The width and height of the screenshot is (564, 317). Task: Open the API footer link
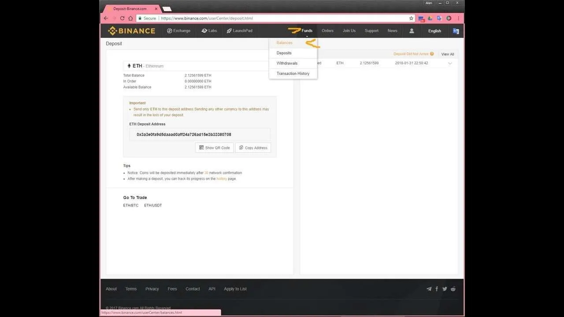tap(212, 289)
